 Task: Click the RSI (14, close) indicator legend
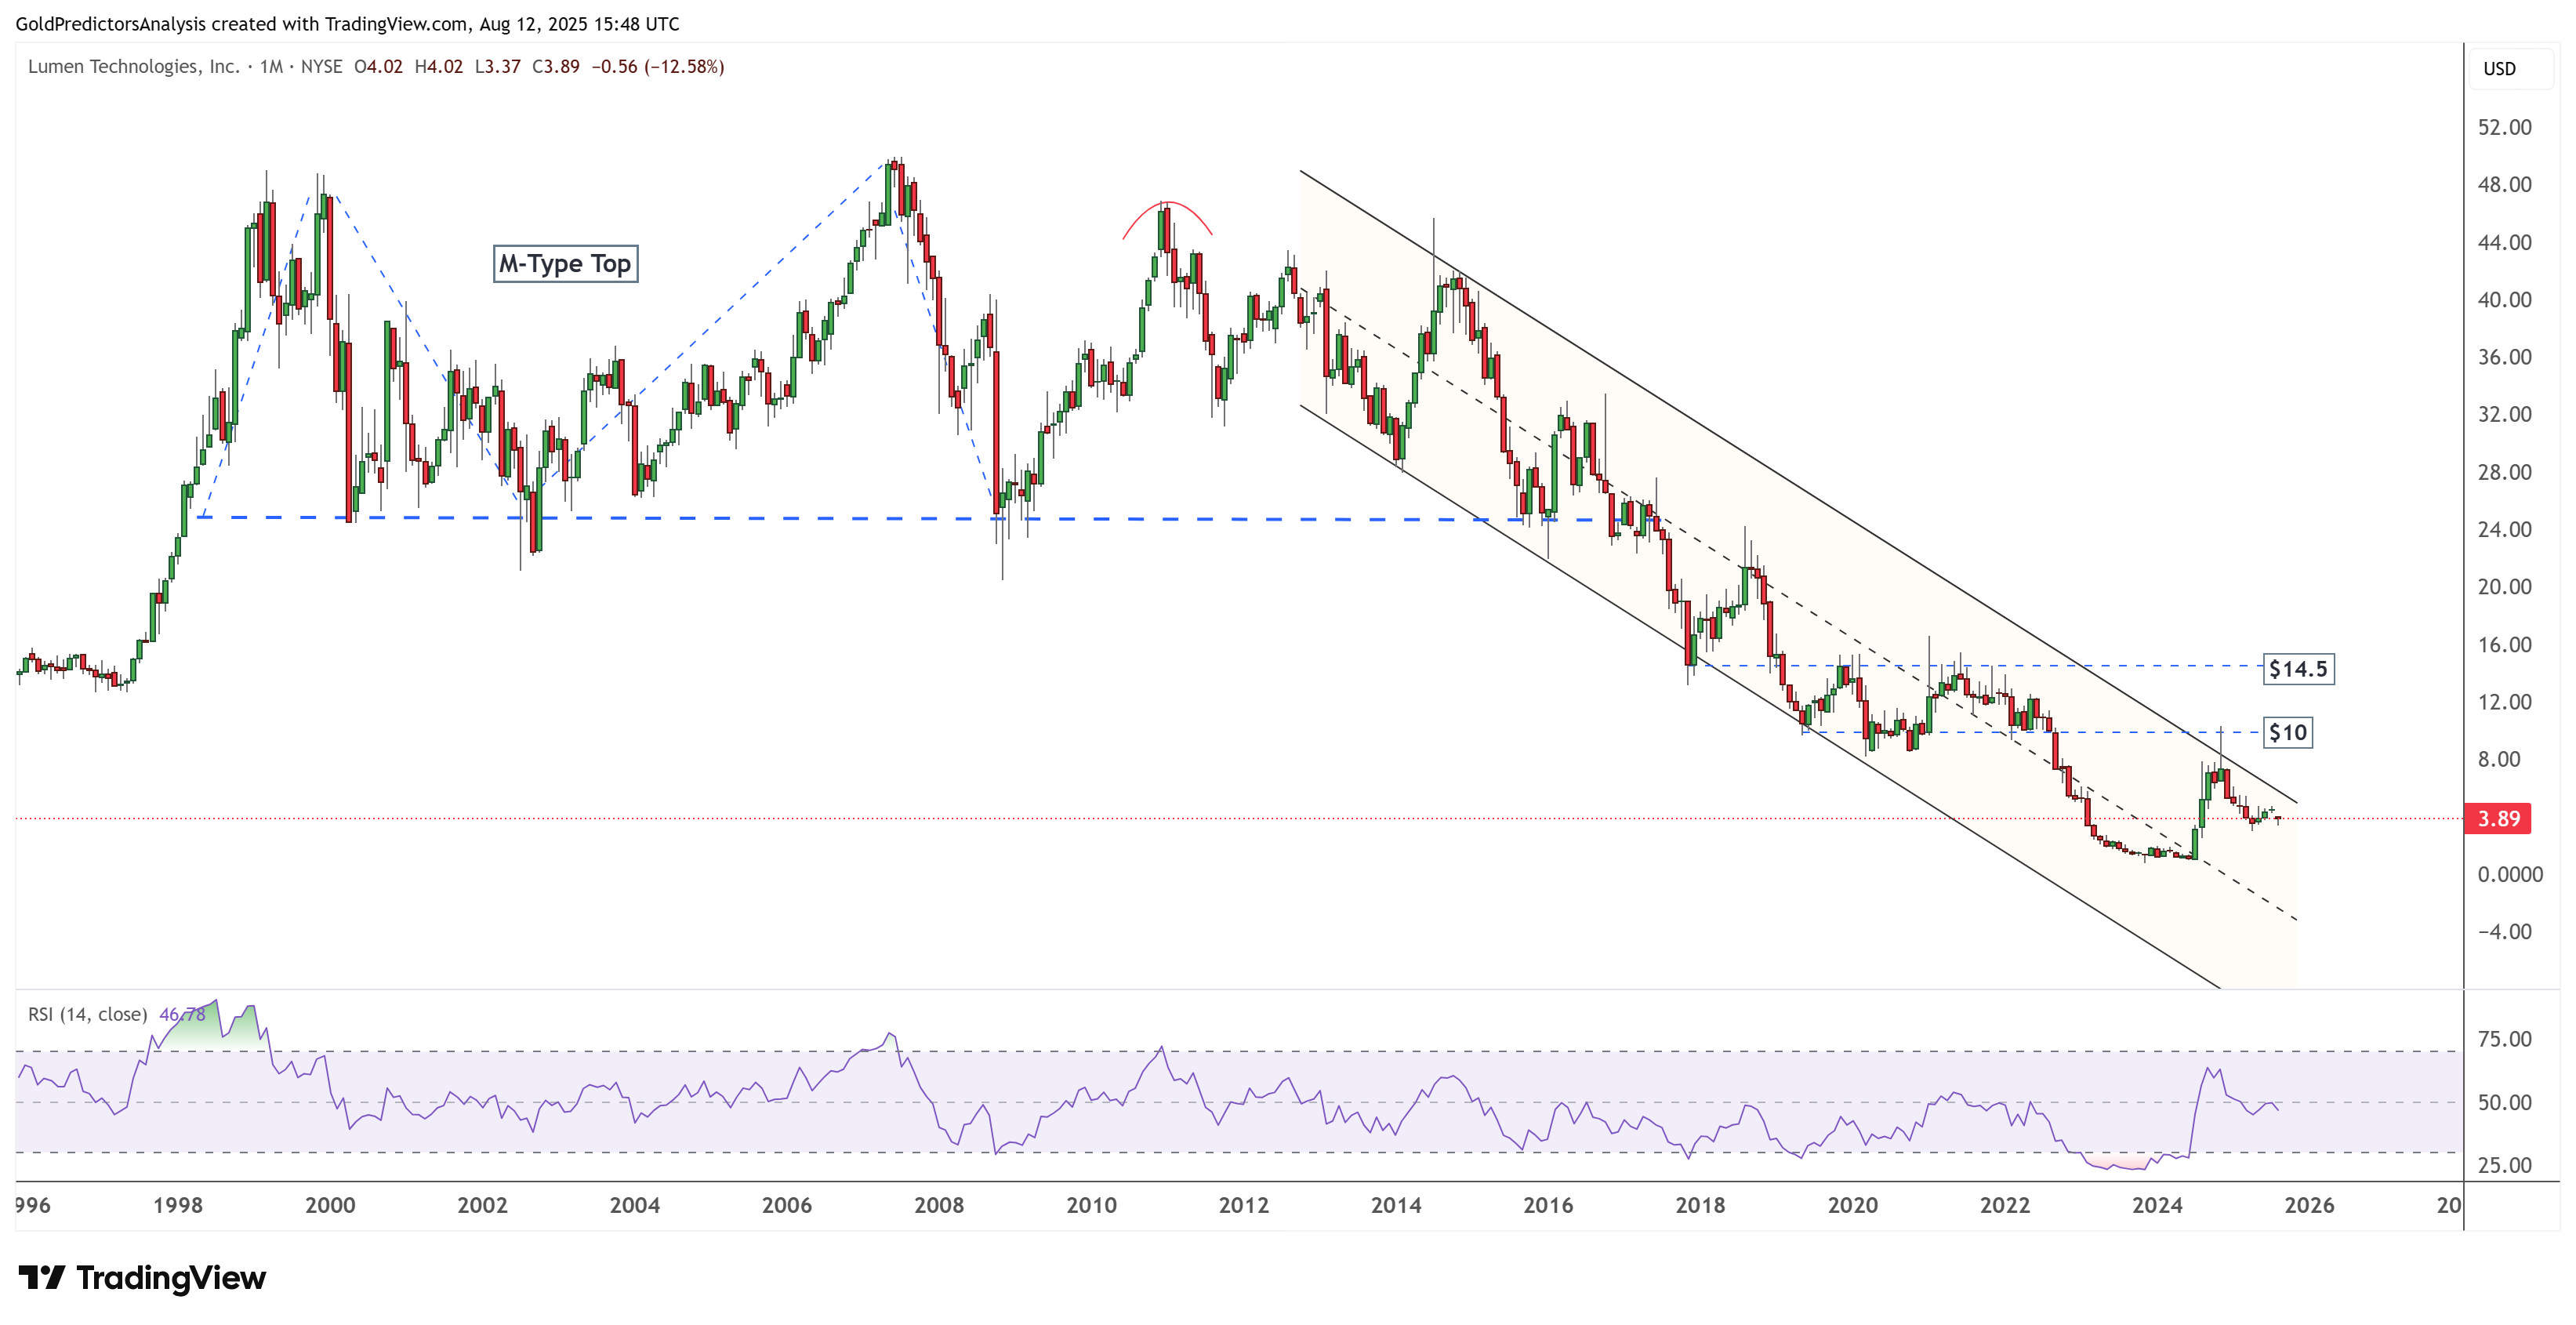click(88, 1014)
